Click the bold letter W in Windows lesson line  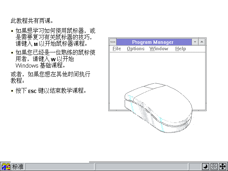[53, 59]
